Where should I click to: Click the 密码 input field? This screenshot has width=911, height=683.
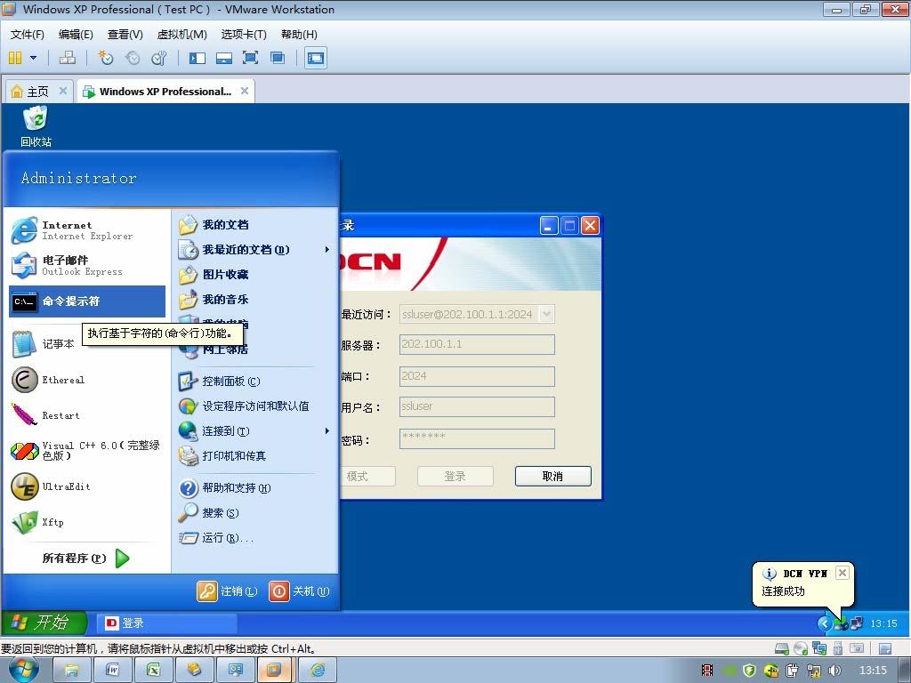tap(477, 438)
